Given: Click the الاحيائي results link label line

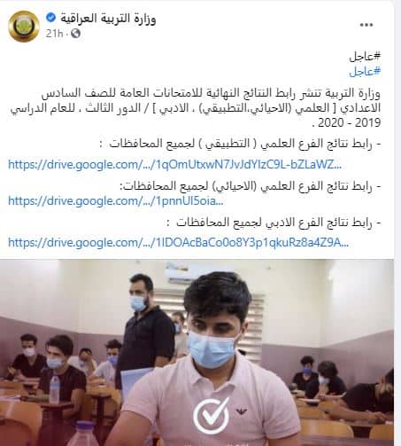Looking at the screenshot, I should point(251,186).
